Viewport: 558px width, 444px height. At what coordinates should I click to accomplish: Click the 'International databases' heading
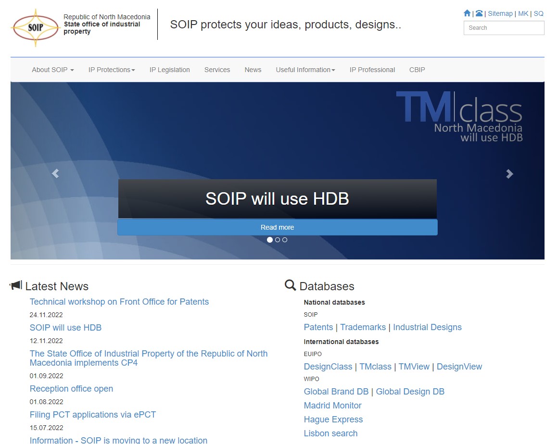(341, 342)
